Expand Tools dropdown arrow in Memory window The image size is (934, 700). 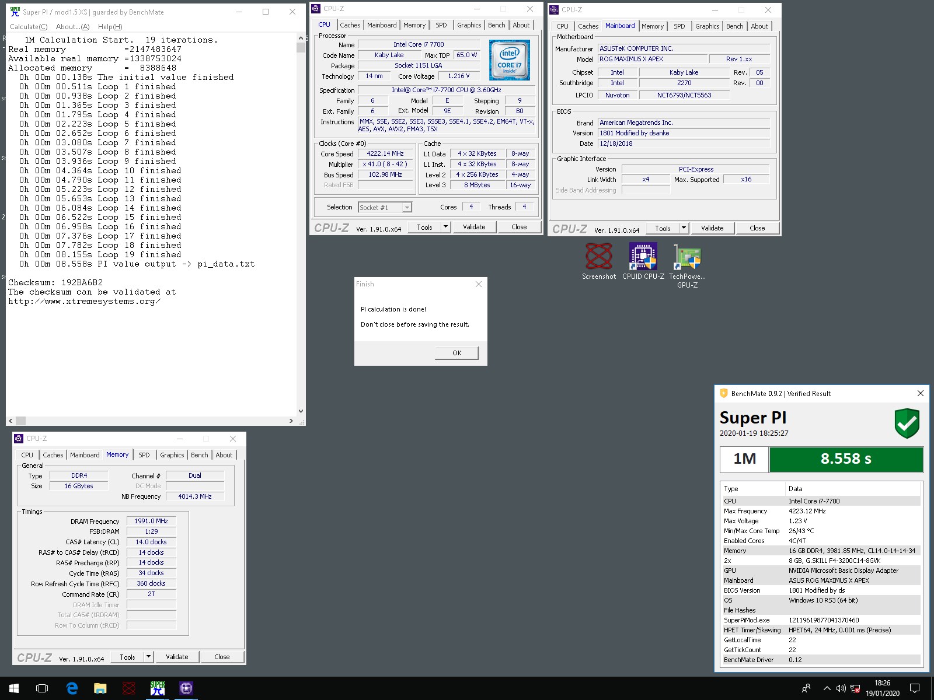149,657
